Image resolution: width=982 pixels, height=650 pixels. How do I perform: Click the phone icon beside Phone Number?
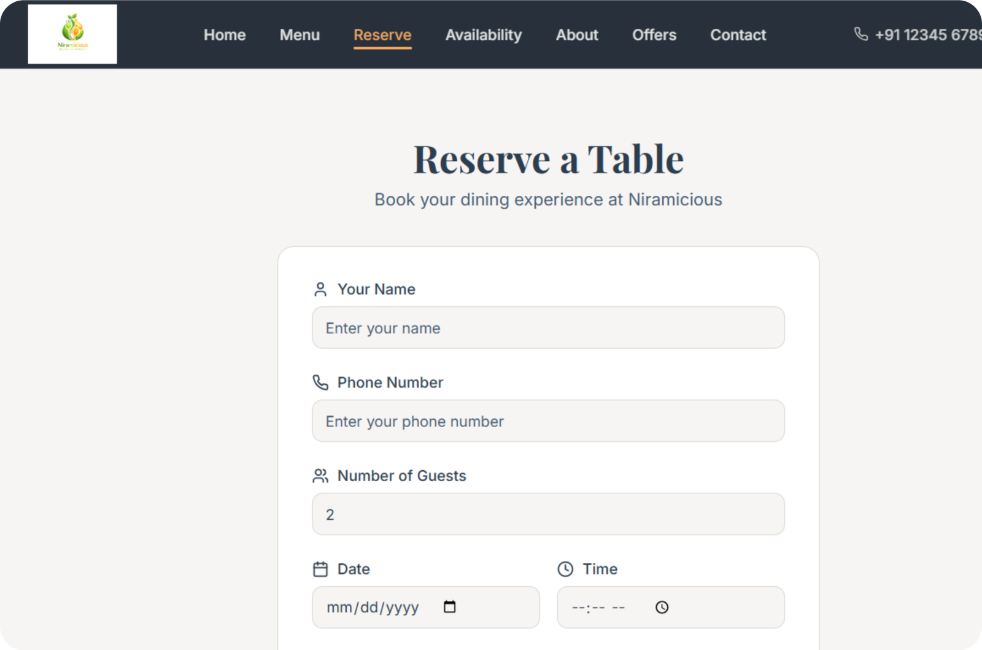[x=320, y=382]
